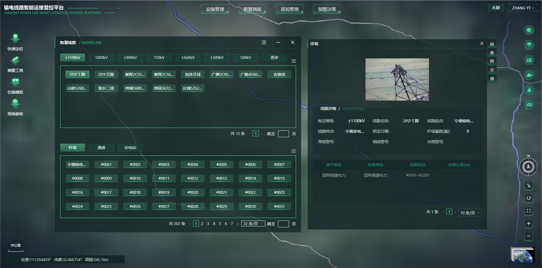
Task: Click the fullscreen map control
Action: click(x=528, y=211)
